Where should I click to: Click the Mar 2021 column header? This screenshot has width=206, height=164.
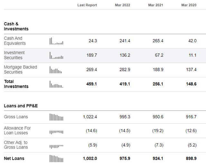click(155, 5)
